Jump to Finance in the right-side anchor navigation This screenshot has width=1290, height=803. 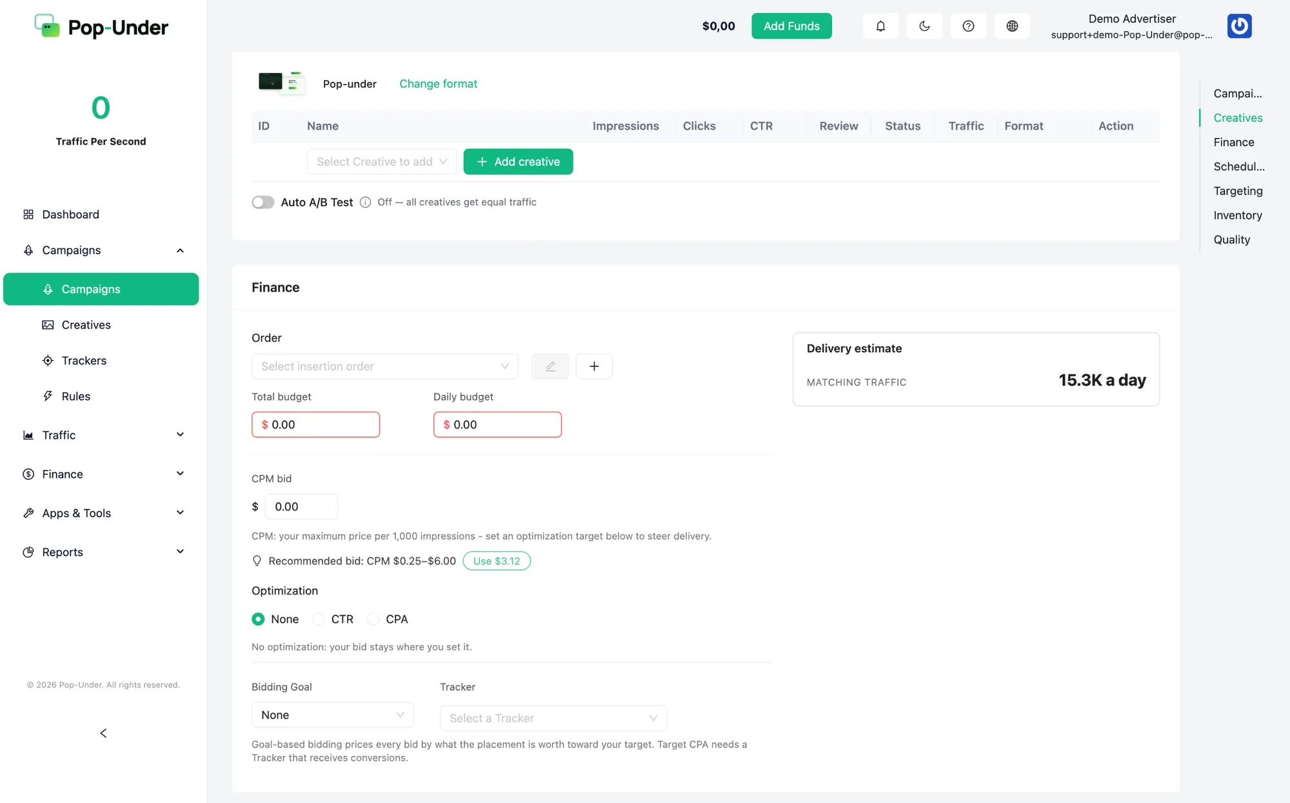click(1233, 143)
